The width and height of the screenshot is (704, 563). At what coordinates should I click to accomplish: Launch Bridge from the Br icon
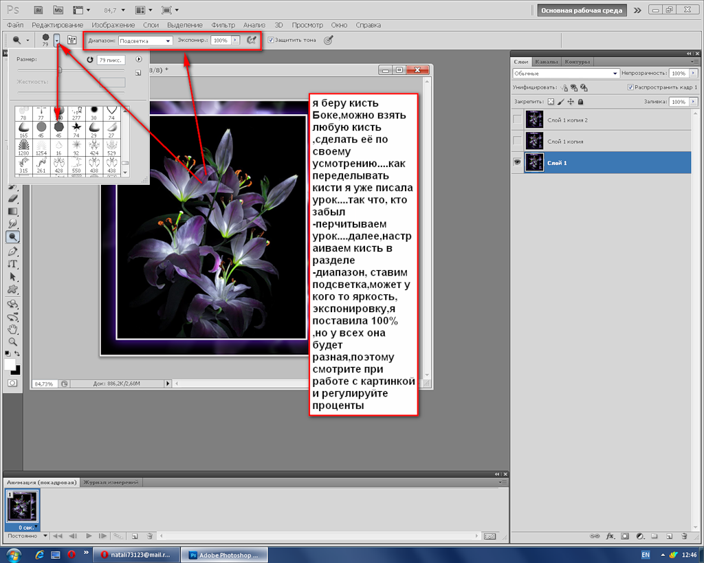click(x=38, y=10)
